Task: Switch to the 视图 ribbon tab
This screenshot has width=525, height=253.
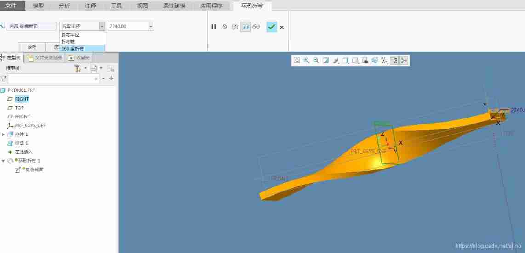Action: (x=143, y=6)
